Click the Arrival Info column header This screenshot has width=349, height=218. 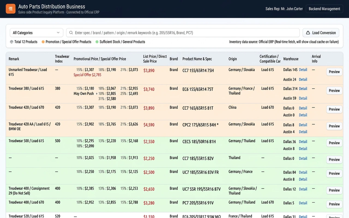(316, 59)
